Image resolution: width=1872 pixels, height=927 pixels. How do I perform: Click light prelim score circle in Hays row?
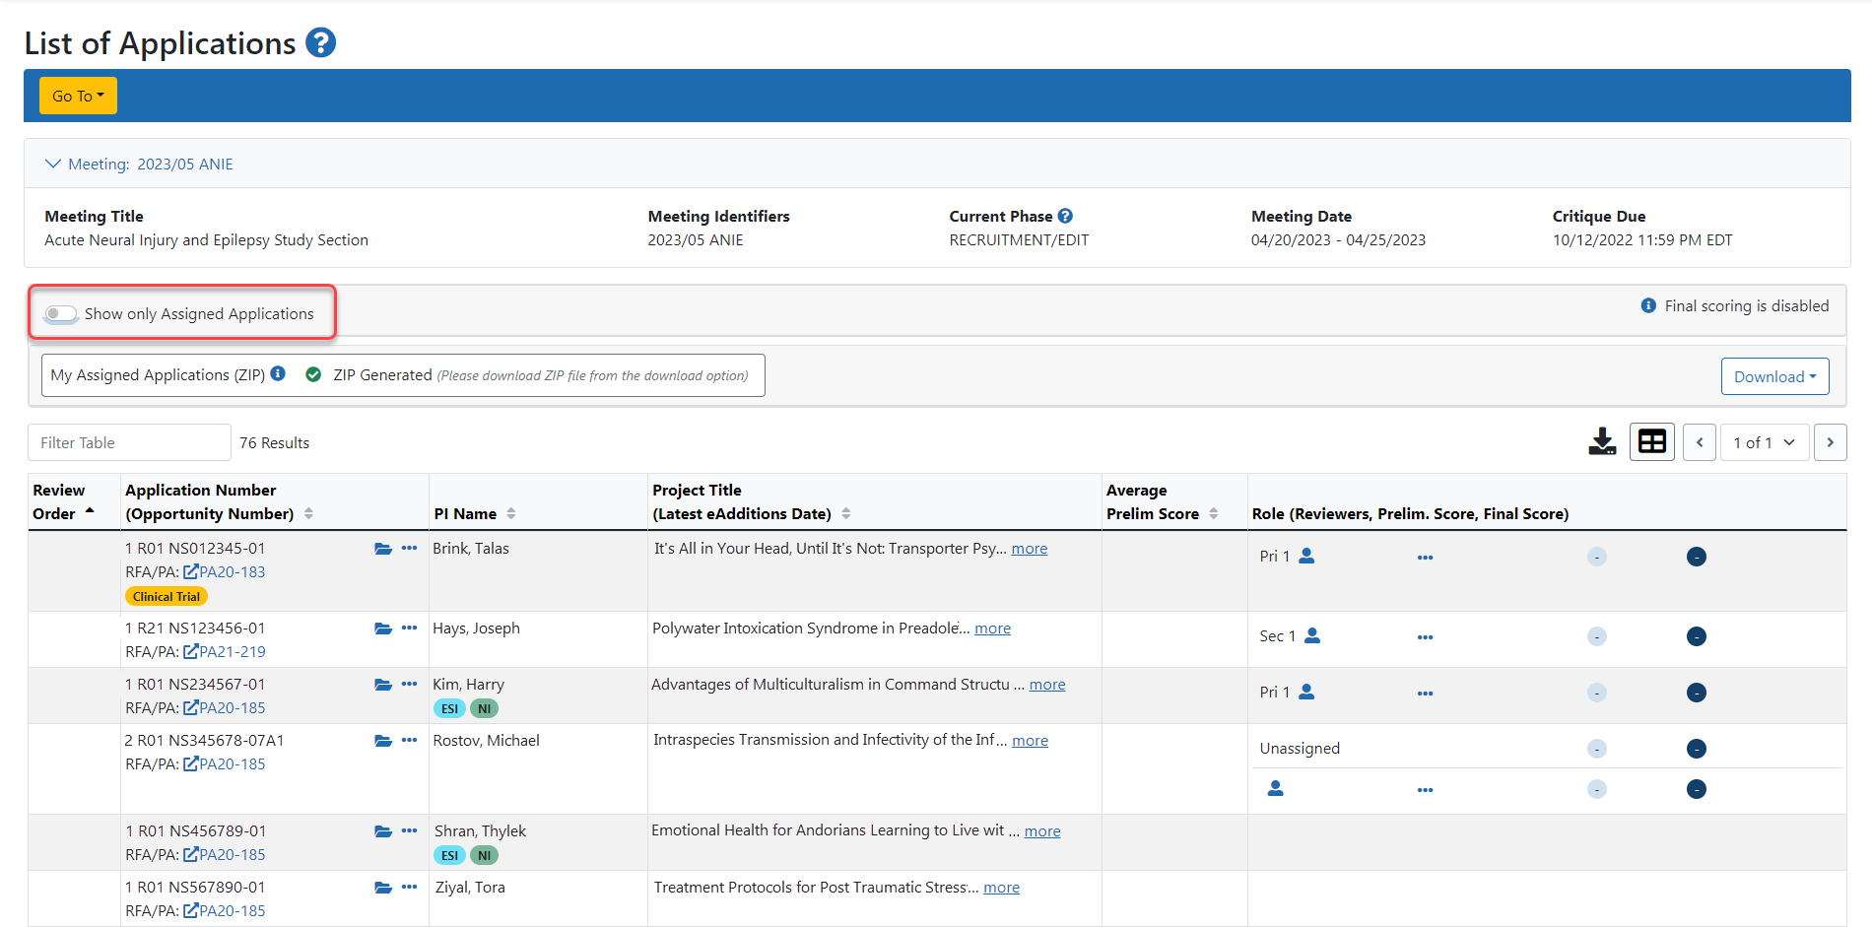pyautogui.click(x=1597, y=636)
